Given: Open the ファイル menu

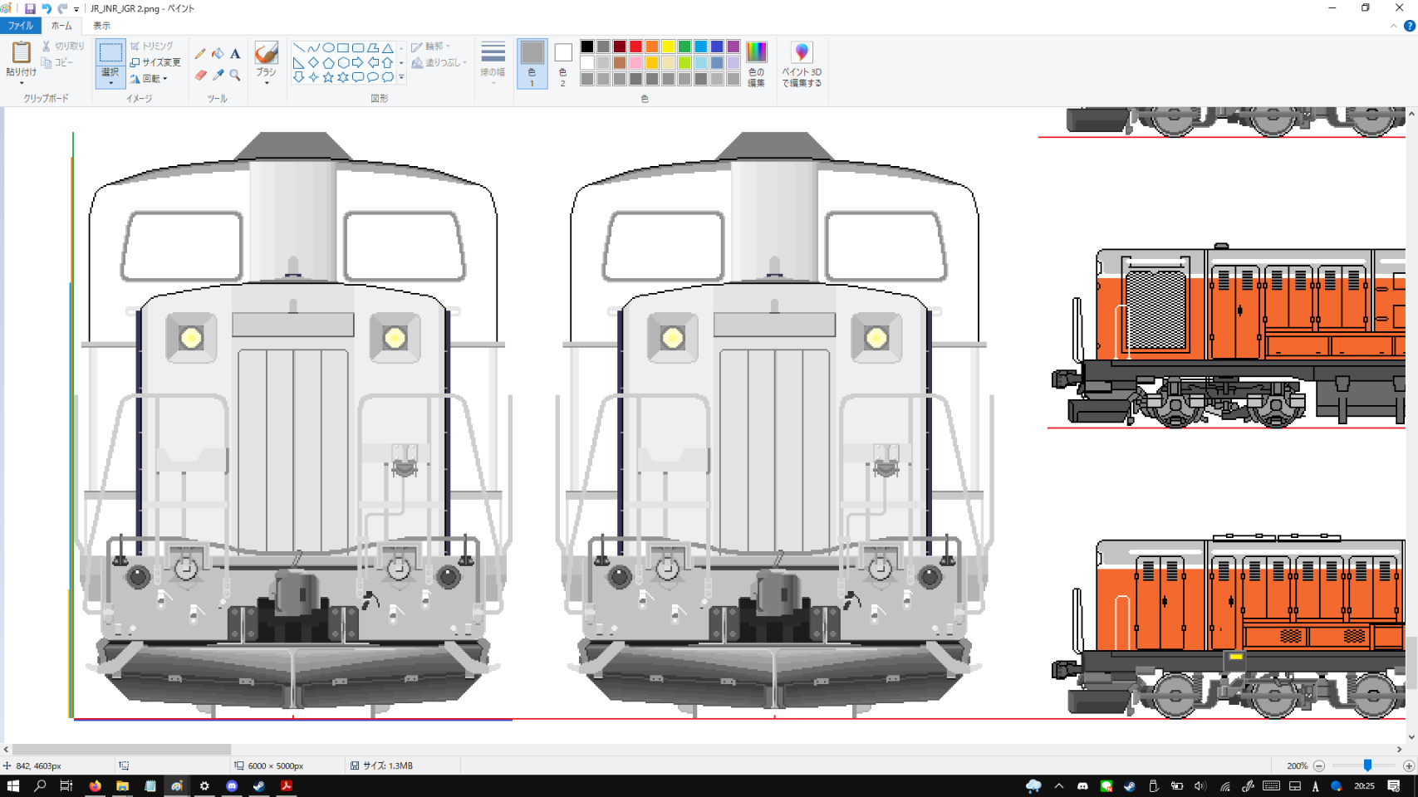Looking at the screenshot, I should [x=20, y=26].
